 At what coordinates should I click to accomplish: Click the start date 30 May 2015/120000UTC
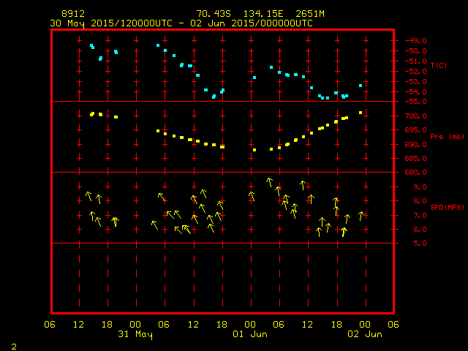click(x=112, y=23)
